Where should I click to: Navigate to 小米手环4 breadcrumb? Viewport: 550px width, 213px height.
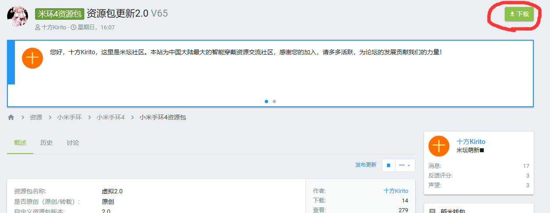[111, 118]
